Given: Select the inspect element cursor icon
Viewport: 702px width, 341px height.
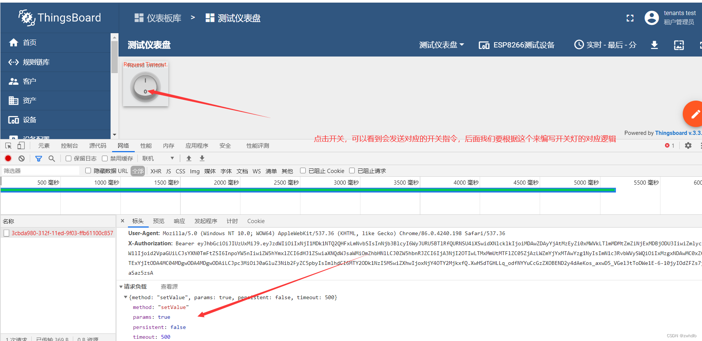Looking at the screenshot, I should (x=8, y=146).
